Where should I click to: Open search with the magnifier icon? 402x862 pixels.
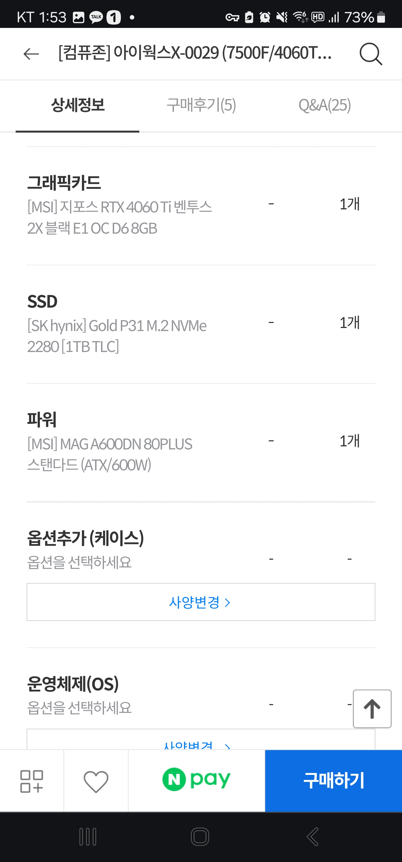click(x=370, y=54)
